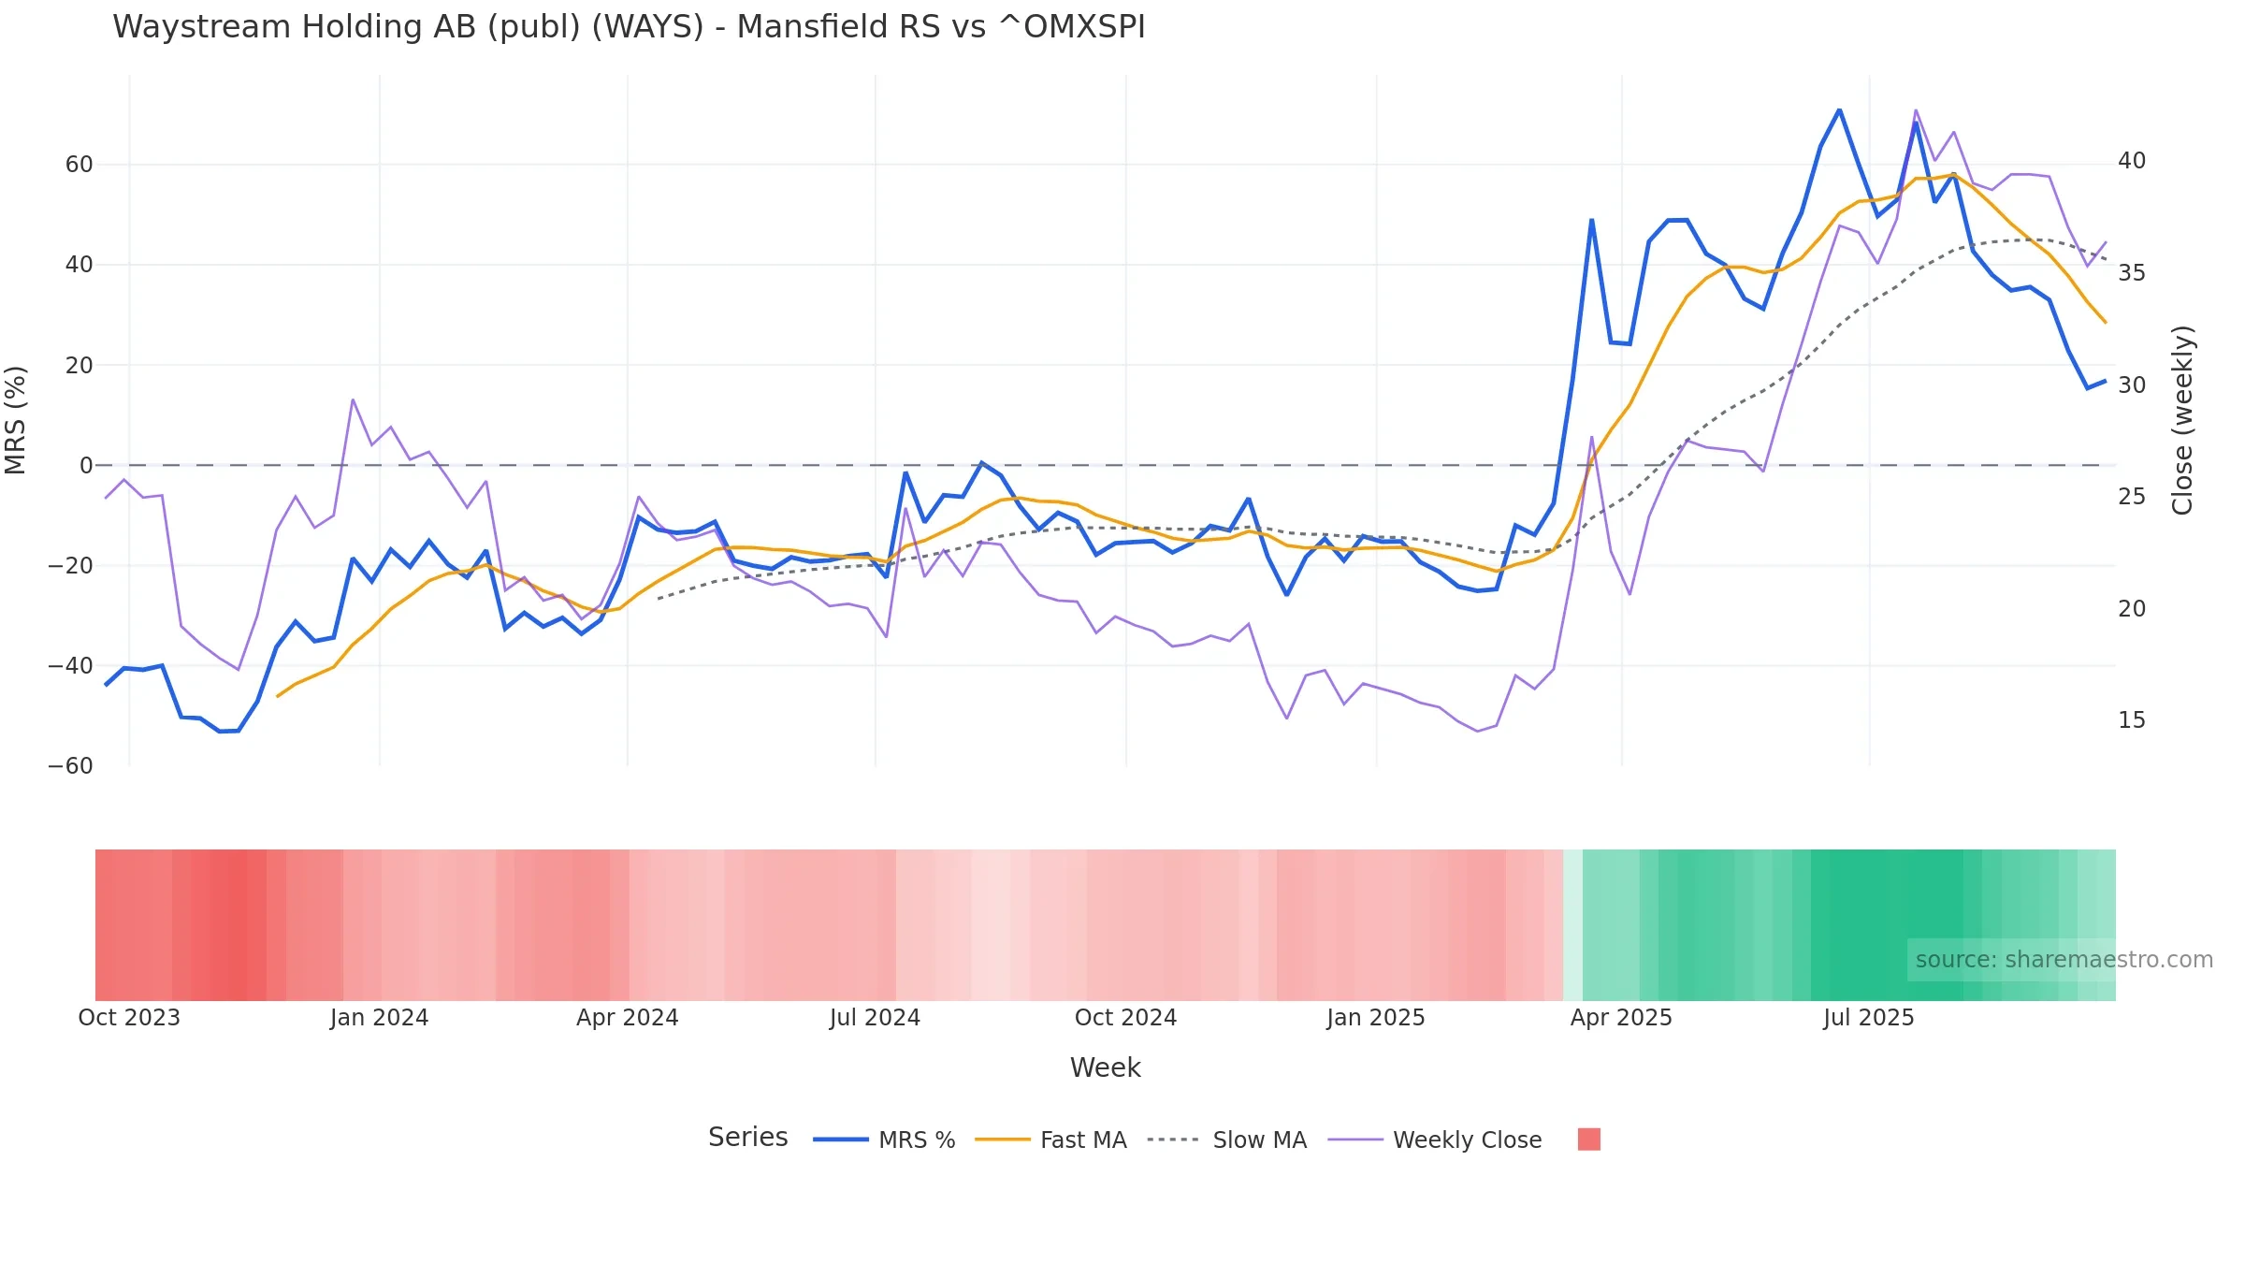Click the 'Jul 2024' axis label
The image size is (2245, 1263).
point(875,1018)
